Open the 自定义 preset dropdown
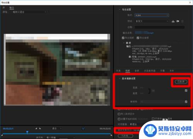 pos(152,21)
